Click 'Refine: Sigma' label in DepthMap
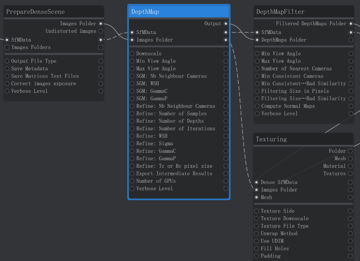 155,144
